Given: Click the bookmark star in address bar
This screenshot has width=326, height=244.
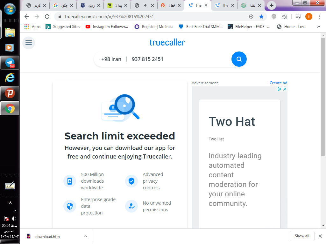Looking at the screenshot, I should pos(261,17).
